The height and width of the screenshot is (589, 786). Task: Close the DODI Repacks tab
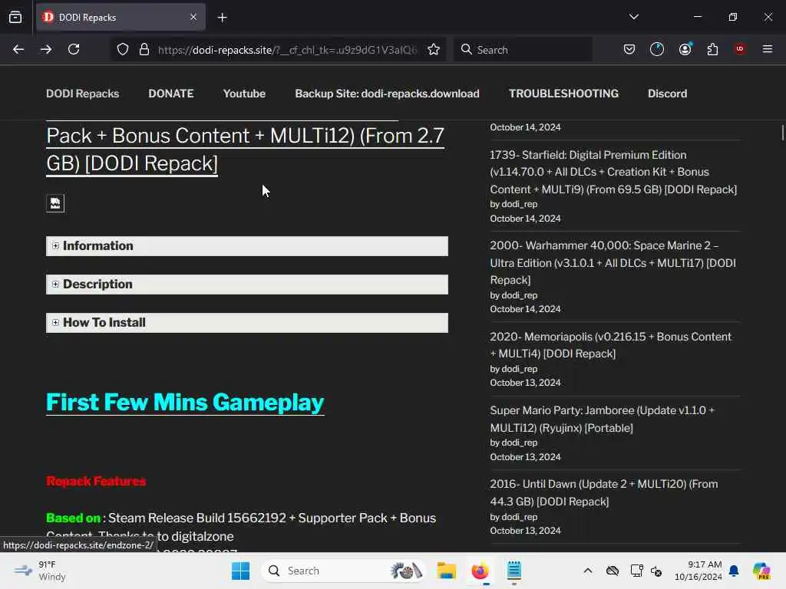(x=193, y=18)
